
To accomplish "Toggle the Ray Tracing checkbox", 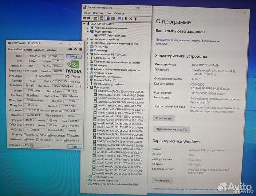I will click(38, 140).
